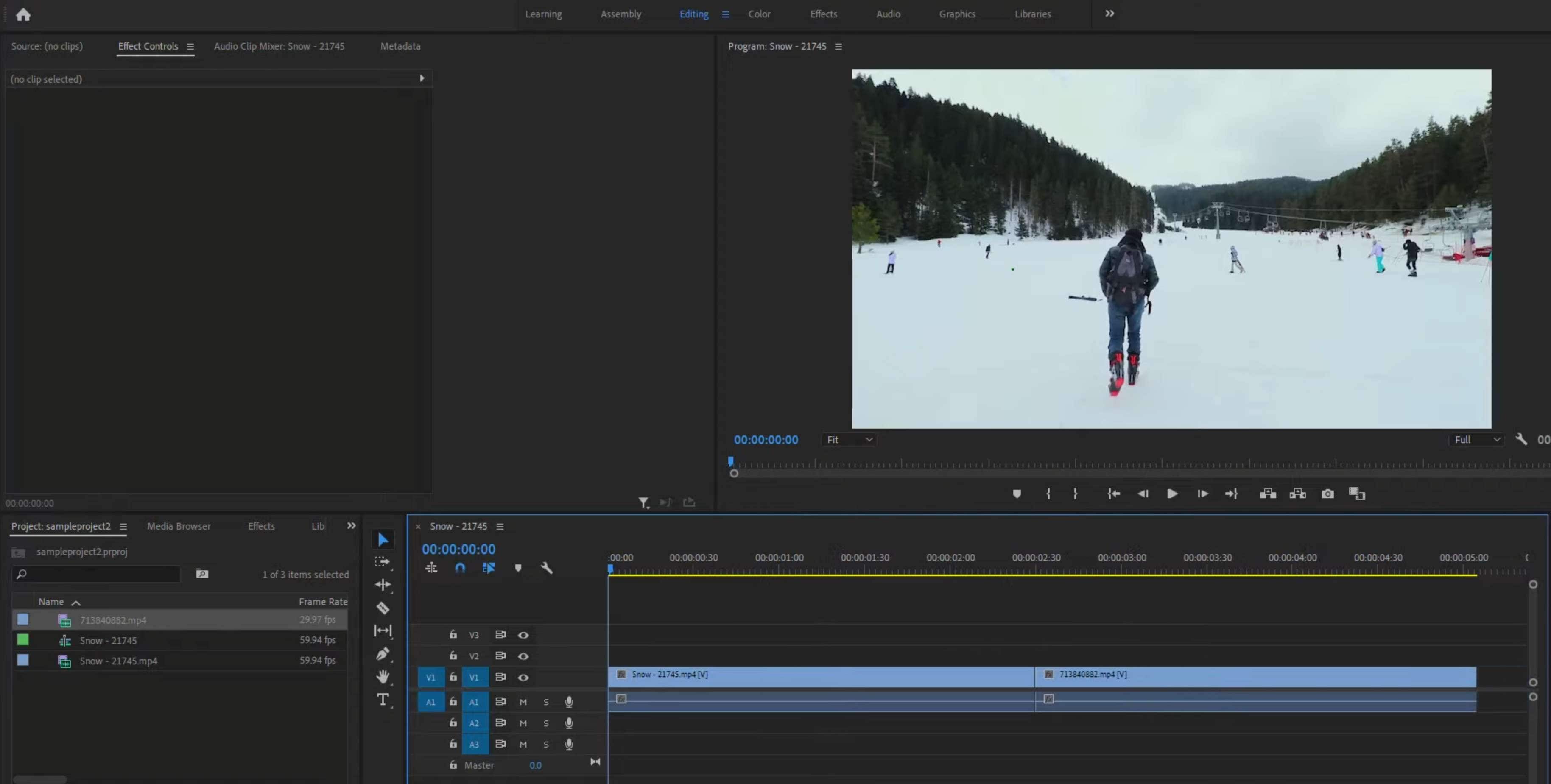This screenshot has height=784, width=1551.
Task: Select the Pen tool
Action: (x=382, y=654)
